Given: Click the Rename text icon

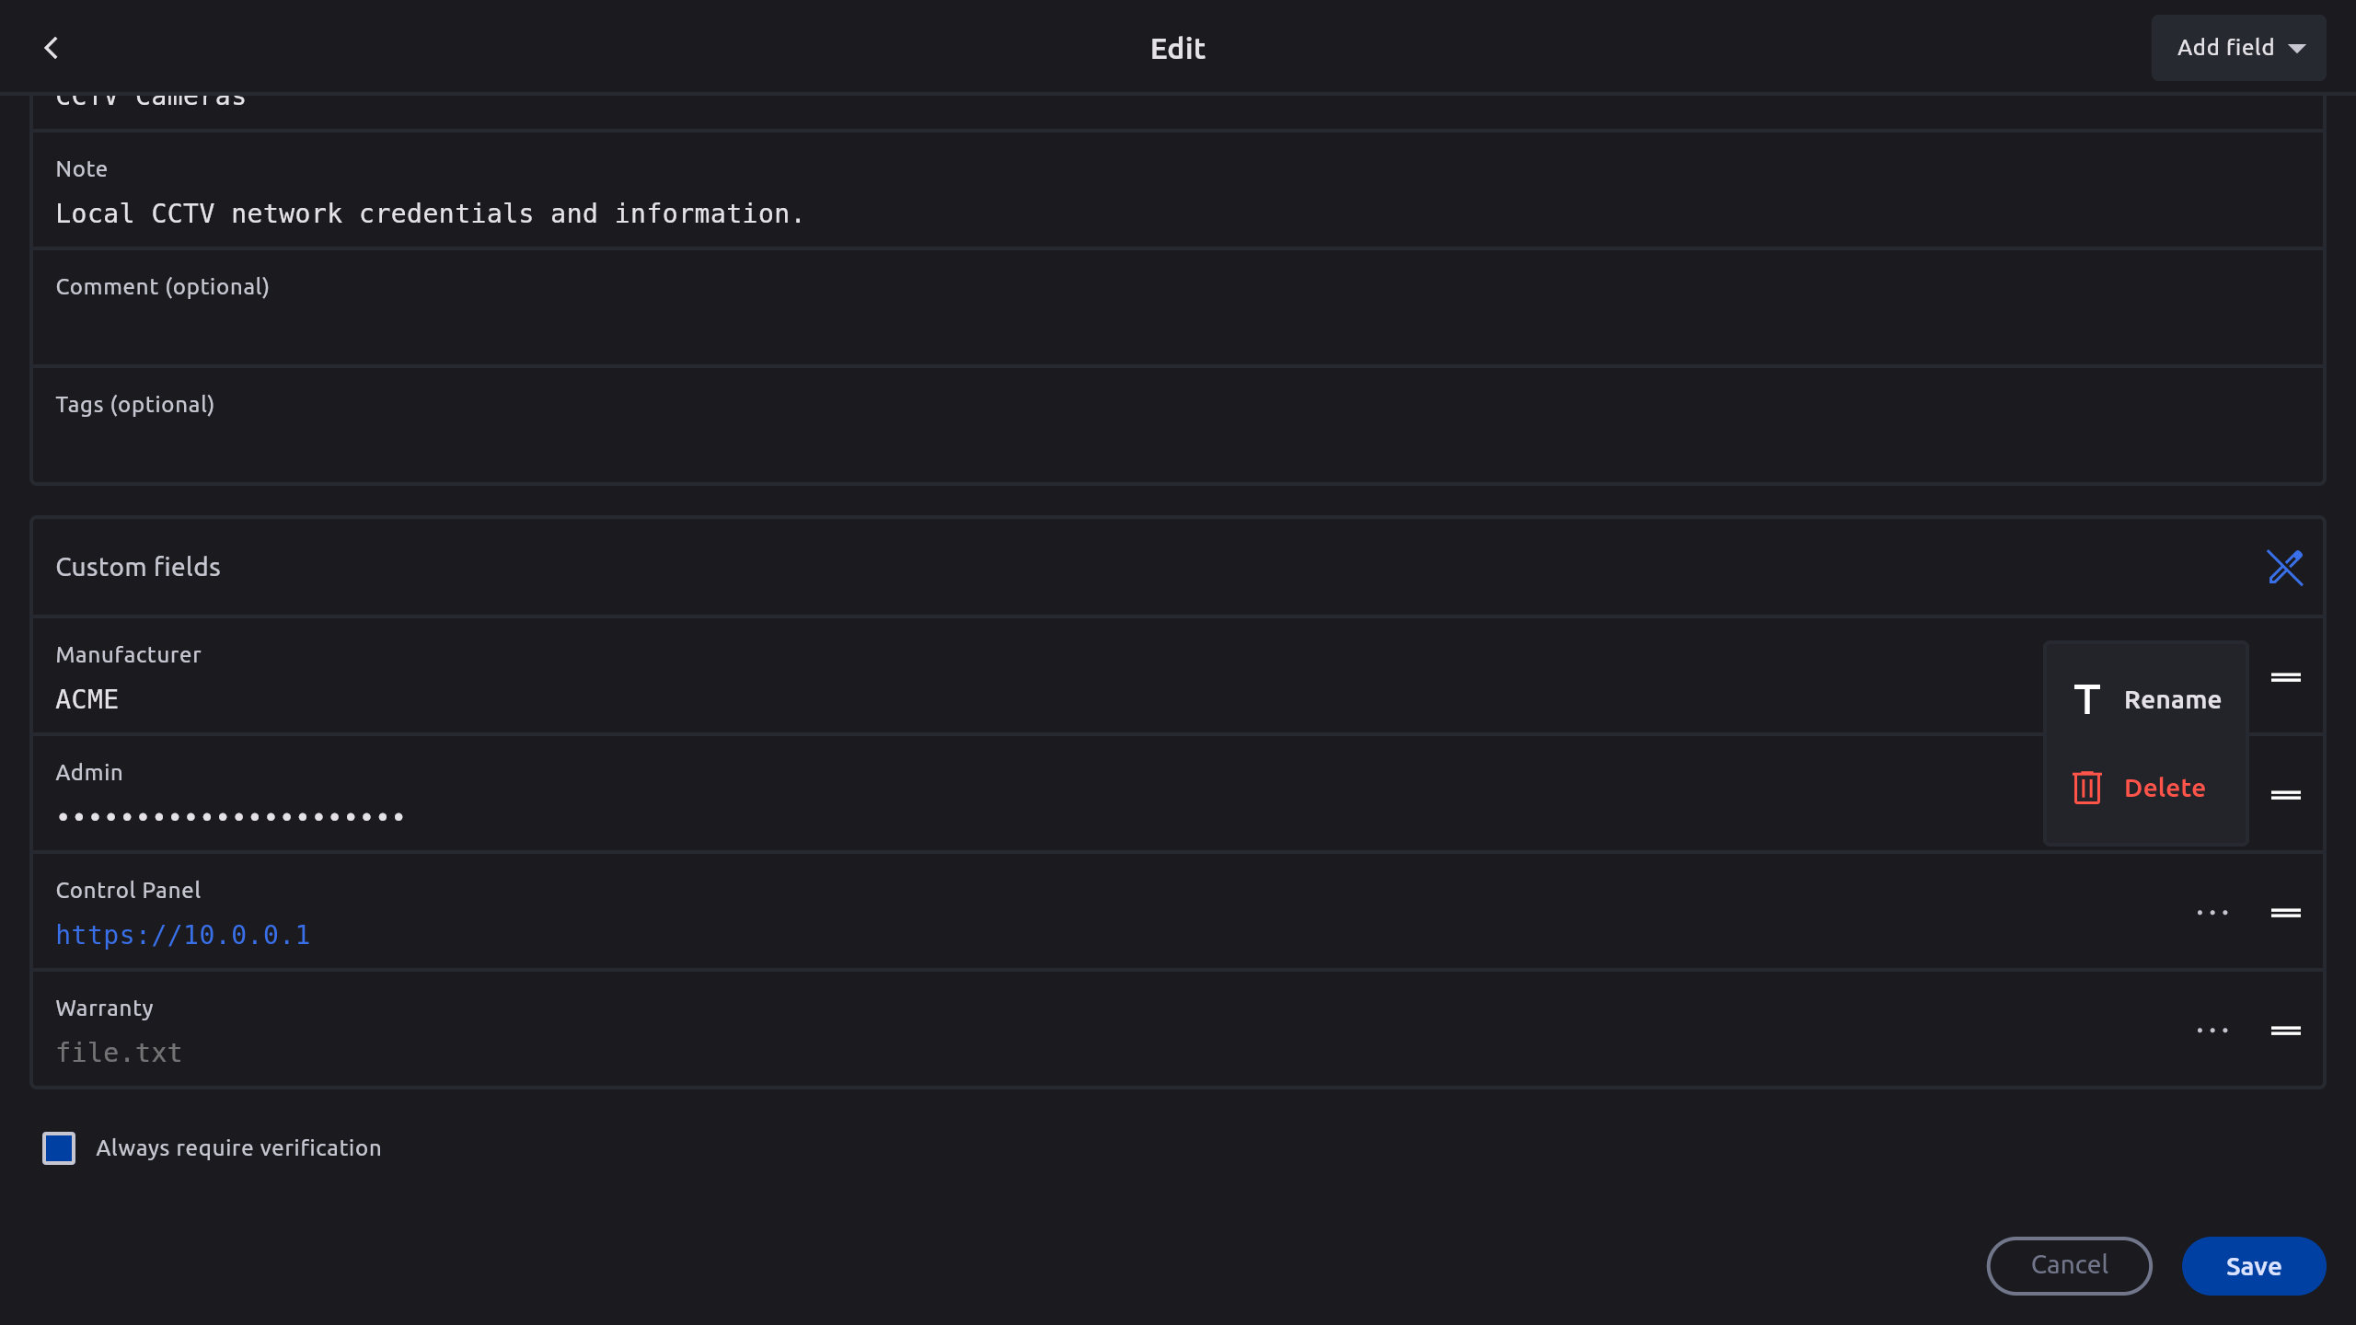Looking at the screenshot, I should 2086,699.
